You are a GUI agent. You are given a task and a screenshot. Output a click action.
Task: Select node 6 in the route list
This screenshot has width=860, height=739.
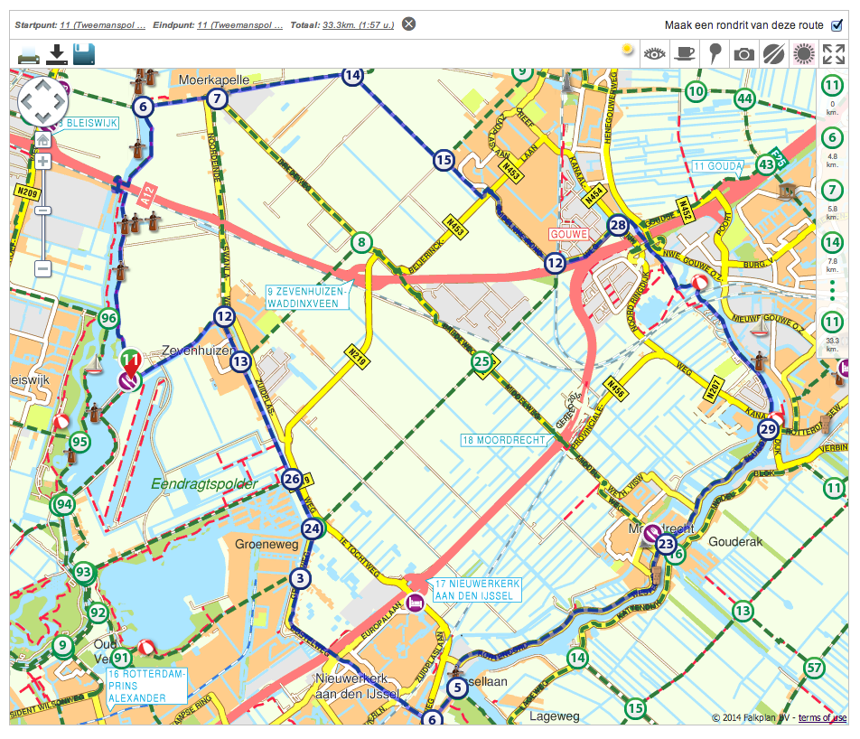[832, 138]
